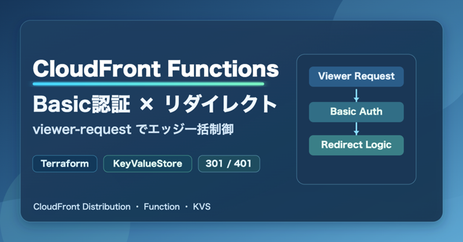Click the Basic Auth diagram box
Viewport: 463px width, 242px height.
pos(356,111)
